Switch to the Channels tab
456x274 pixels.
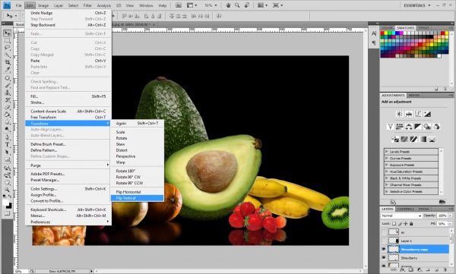point(405,209)
